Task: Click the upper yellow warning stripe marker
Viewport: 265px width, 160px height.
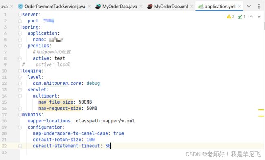Action: pyautogui.click(x=261, y=110)
